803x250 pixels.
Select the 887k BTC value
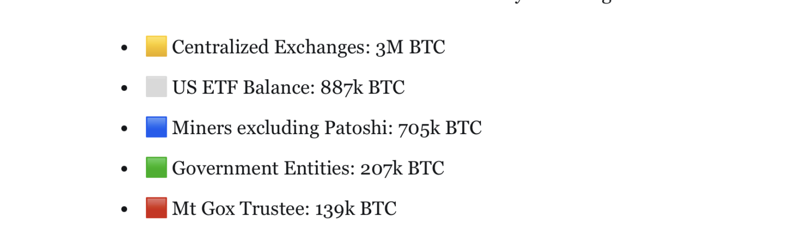click(x=363, y=88)
